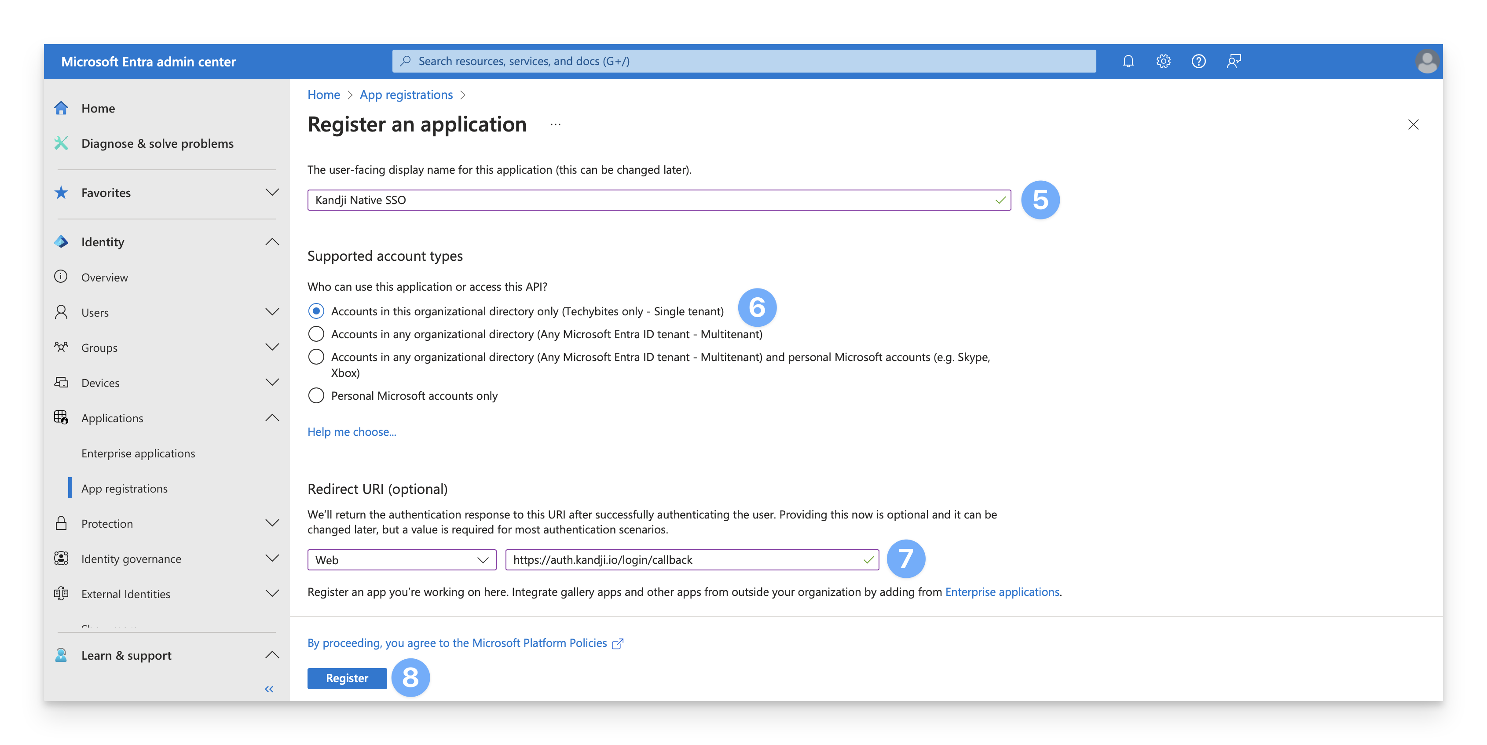Go to Overview in sidebar
The height and width of the screenshot is (745, 1487).
click(x=104, y=277)
